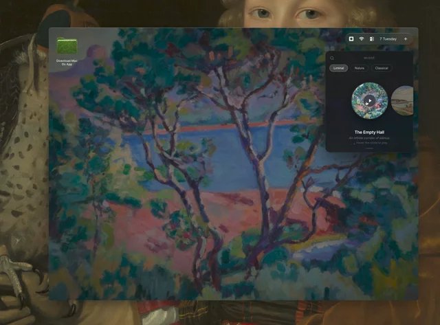Click The Empty Hall title text
440x325 pixels.
coord(369,132)
